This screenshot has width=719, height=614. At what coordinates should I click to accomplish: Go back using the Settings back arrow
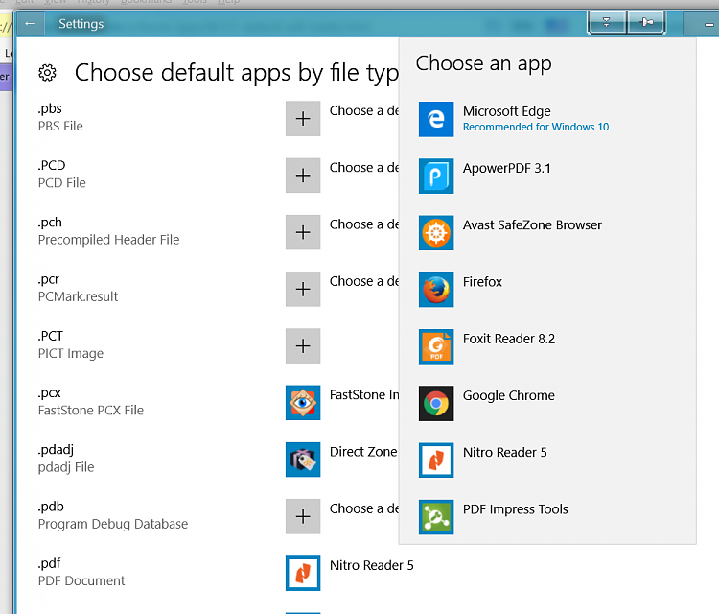[31, 23]
